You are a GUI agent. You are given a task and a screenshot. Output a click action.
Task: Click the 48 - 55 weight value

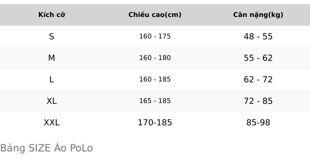point(258,36)
